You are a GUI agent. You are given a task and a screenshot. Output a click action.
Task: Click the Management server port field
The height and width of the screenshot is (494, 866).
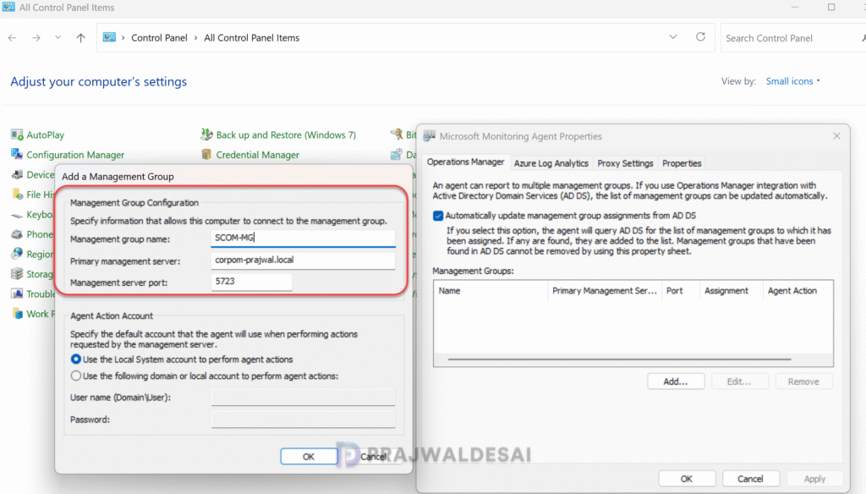251,282
